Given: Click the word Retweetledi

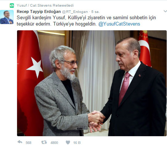Looking at the screenshot, I should coord(63,6).
